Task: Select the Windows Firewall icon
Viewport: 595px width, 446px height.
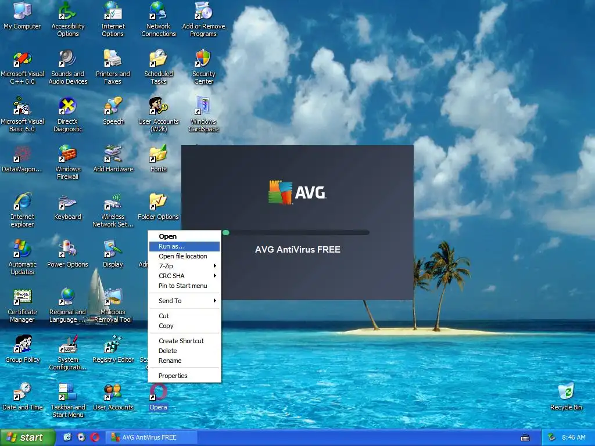Action: point(67,163)
